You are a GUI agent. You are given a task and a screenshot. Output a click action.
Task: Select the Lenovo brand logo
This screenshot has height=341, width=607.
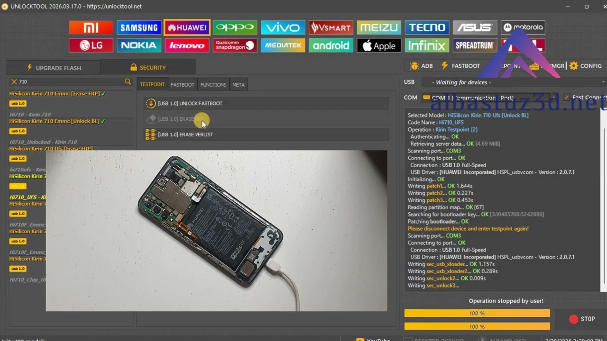point(187,45)
